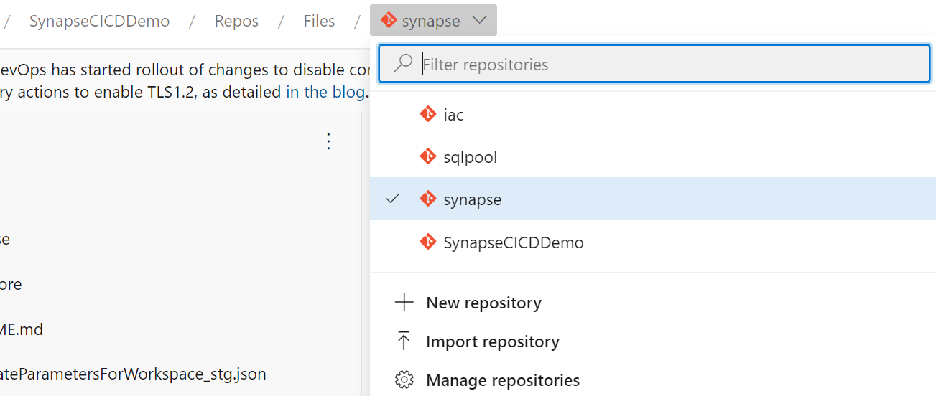Click the synapse repo icon in breadcrumb
Screen dimensions: 936x396
coord(389,21)
